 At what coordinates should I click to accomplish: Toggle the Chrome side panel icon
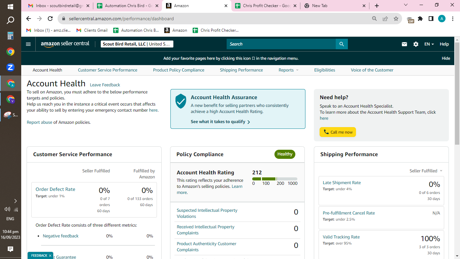click(x=431, y=19)
